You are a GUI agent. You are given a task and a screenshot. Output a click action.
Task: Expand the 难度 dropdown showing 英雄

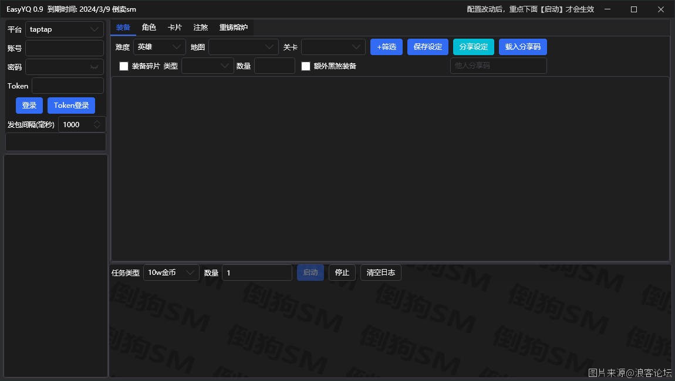[159, 47]
